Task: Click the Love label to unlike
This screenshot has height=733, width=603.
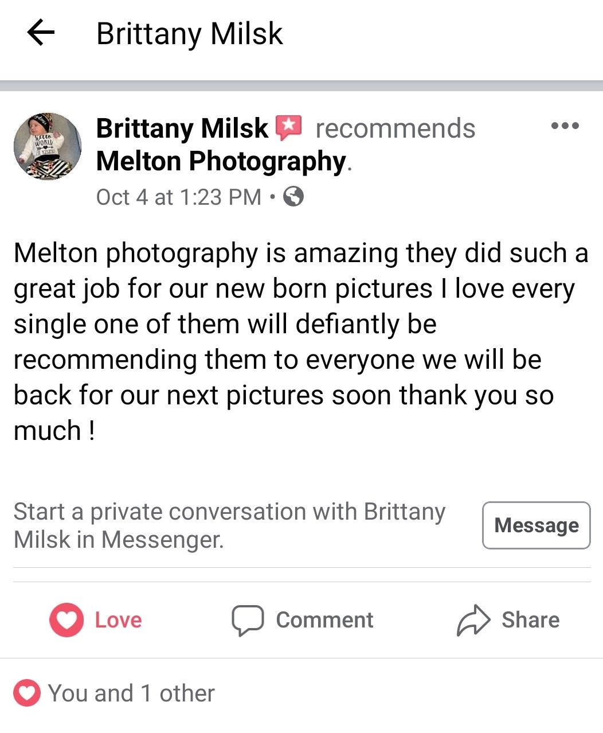Action: pyautogui.click(x=118, y=620)
